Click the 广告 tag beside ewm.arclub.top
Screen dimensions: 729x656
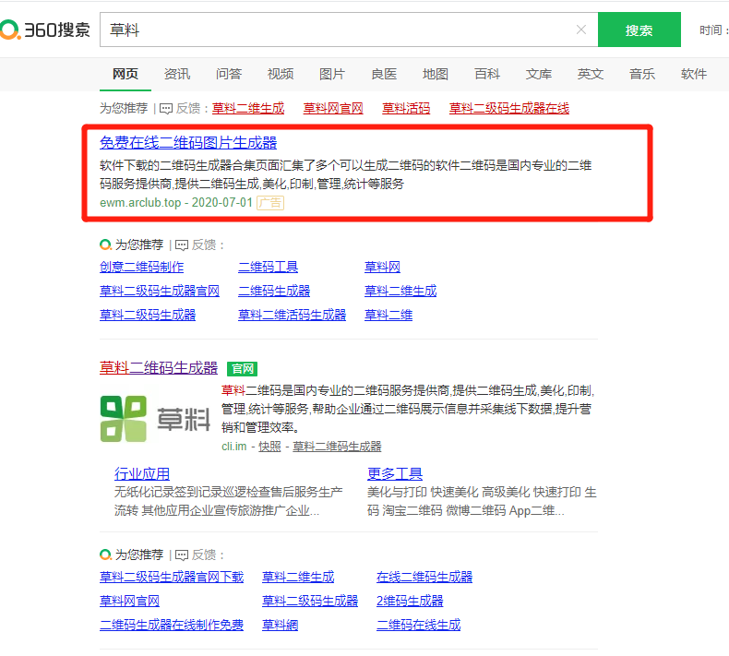[x=269, y=202]
